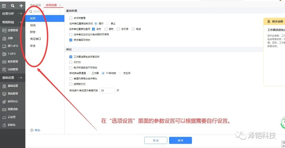Switch to 我的桌面 tab

(35, 5)
